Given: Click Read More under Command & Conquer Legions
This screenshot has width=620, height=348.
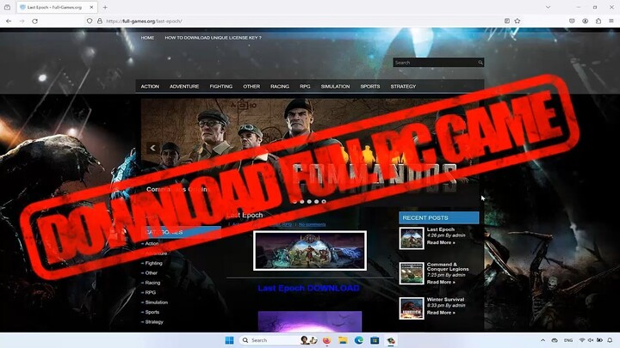Looking at the screenshot, I should [x=441, y=282].
